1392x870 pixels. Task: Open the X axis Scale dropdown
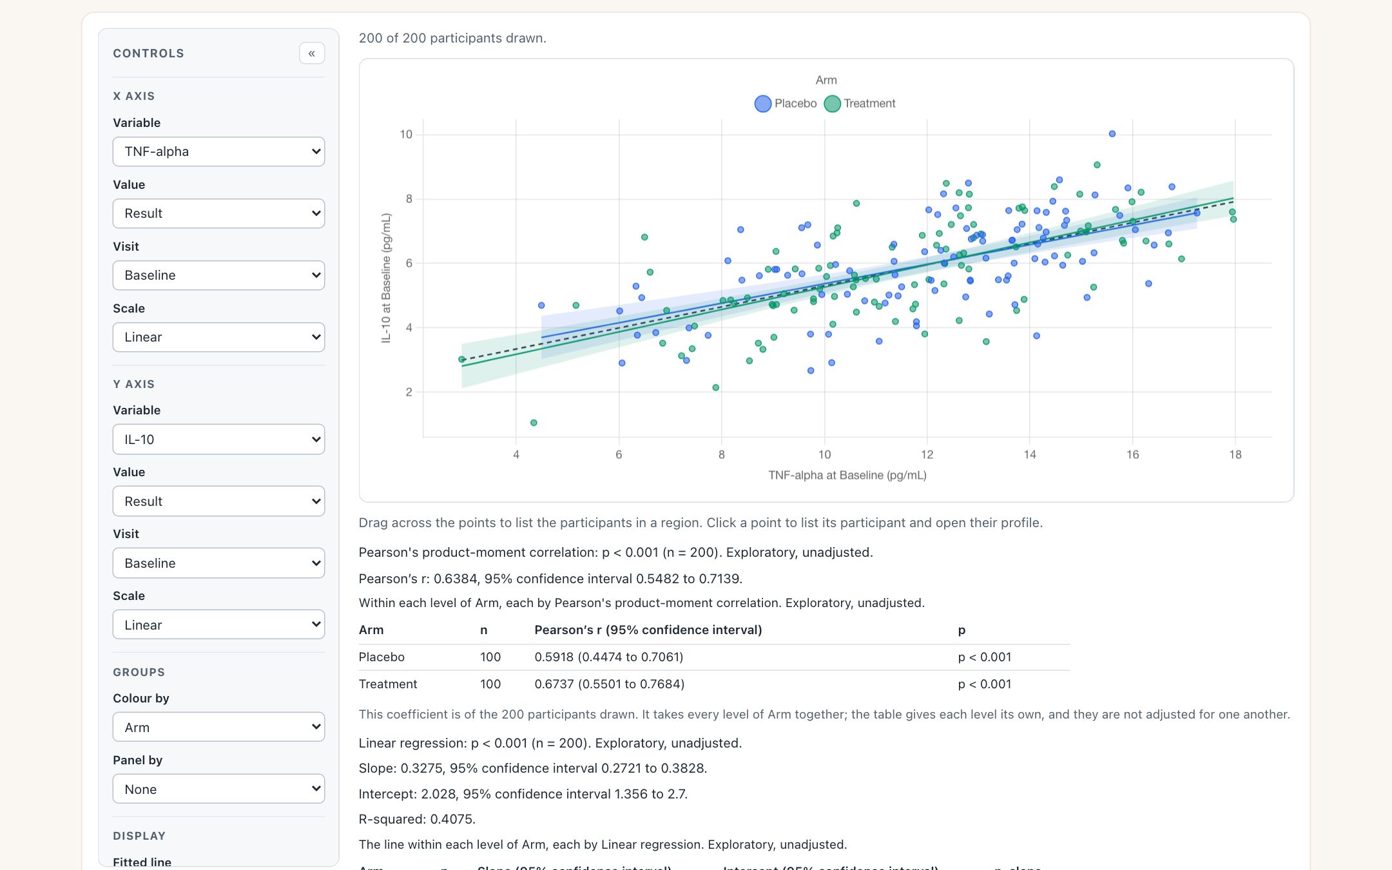coord(218,337)
